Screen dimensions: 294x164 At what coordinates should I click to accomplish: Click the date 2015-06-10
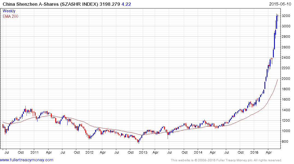280,4
